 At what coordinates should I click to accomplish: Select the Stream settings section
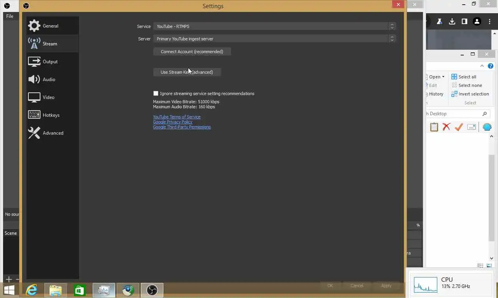[x=53, y=44]
